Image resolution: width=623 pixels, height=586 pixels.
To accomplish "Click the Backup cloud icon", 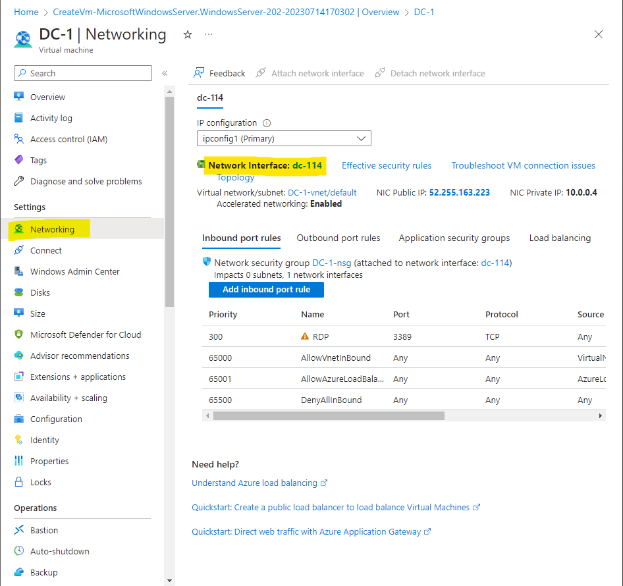I will (18, 572).
